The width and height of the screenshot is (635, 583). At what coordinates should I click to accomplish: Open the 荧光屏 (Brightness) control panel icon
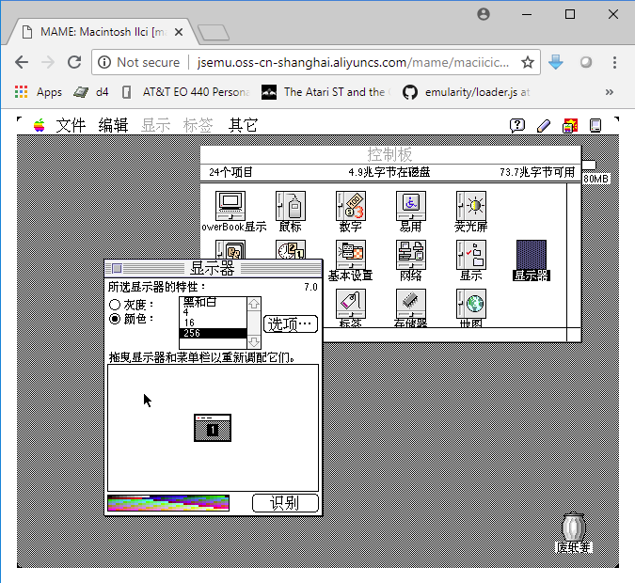[x=470, y=207]
